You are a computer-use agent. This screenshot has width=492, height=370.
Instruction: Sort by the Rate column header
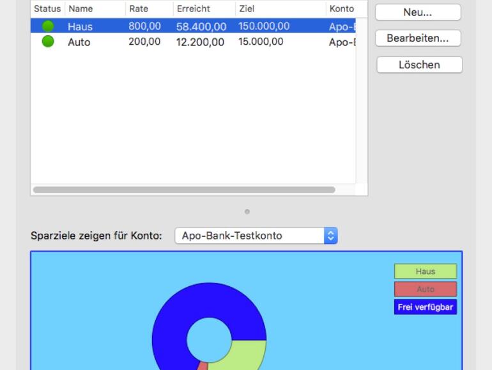point(149,8)
